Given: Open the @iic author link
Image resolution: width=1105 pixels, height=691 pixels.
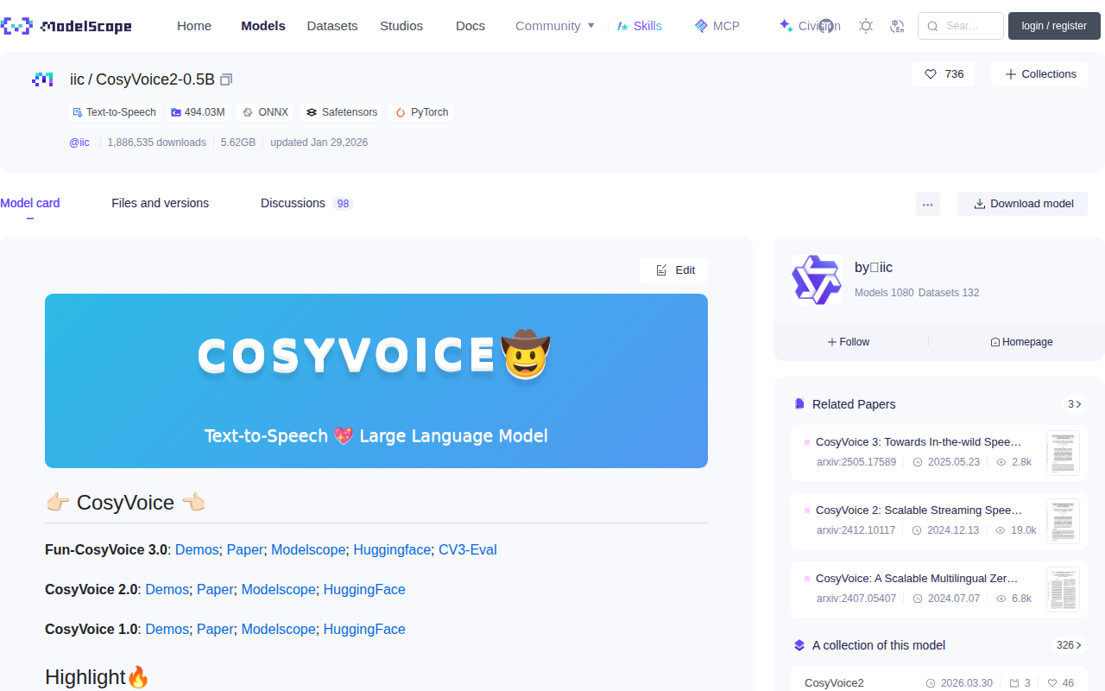Looking at the screenshot, I should pyautogui.click(x=79, y=143).
